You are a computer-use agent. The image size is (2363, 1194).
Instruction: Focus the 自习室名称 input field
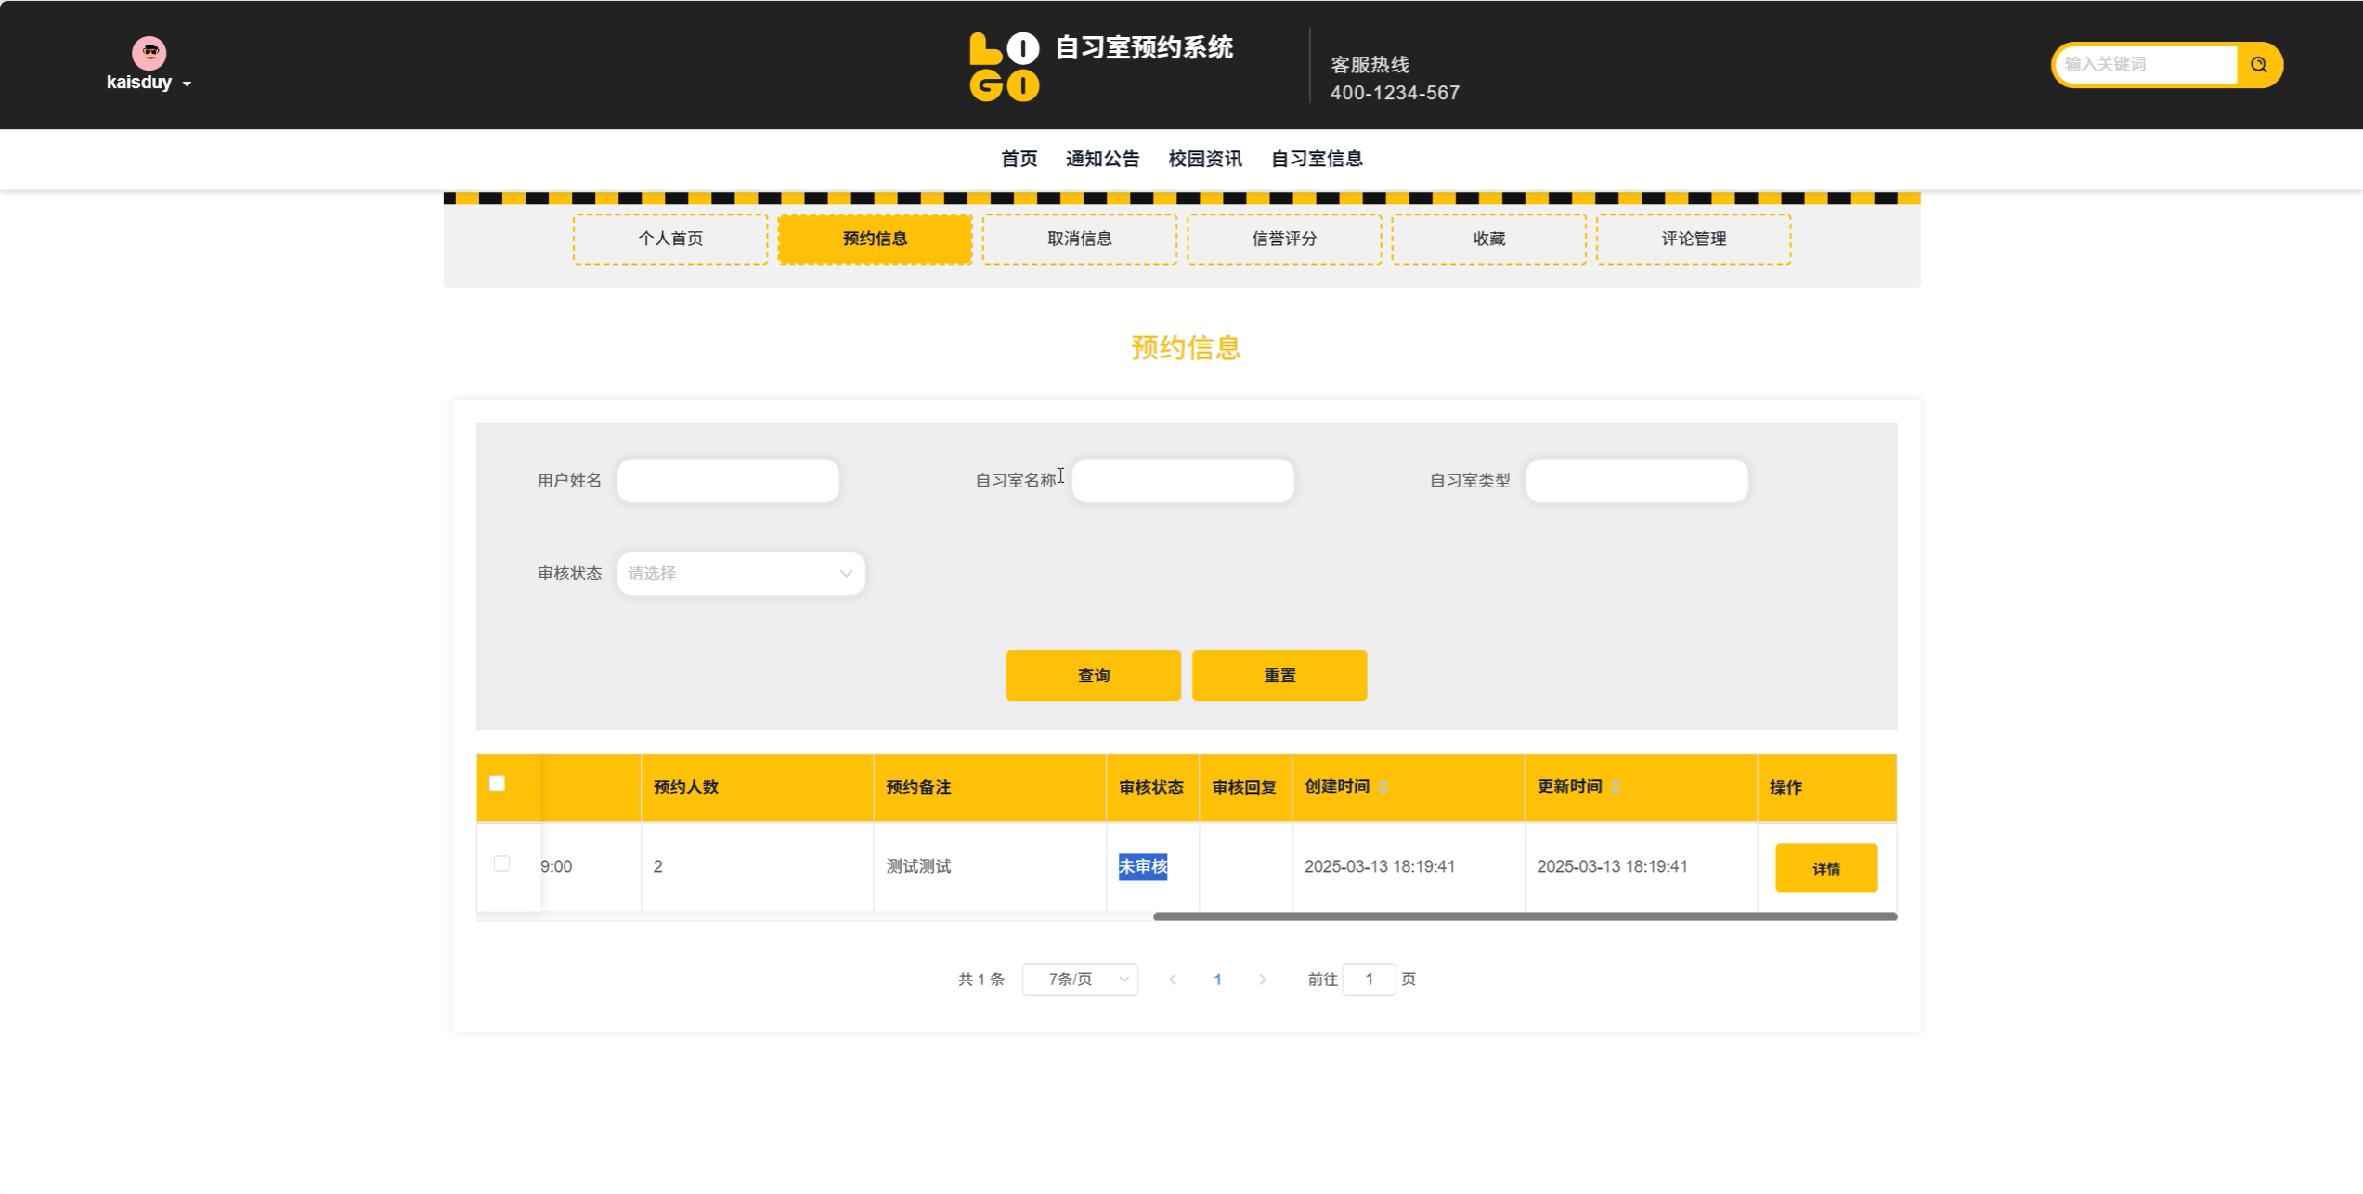[1182, 481]
